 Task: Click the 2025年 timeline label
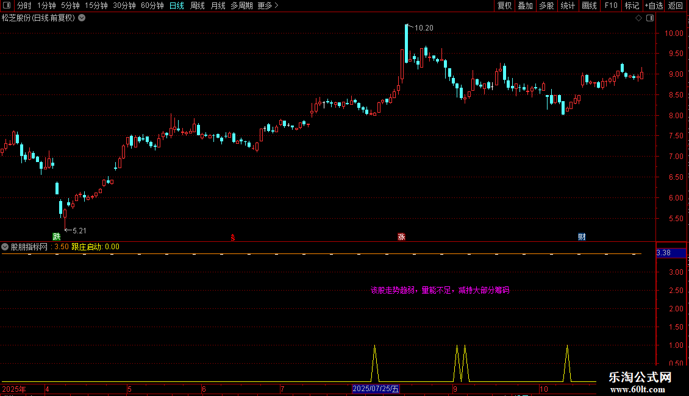coord(14,389)
